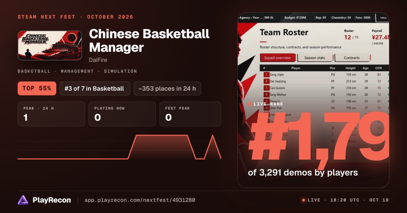Screen dimensions: 407x213
Task: Select the Dai Jiaqiang roster row
Action: pyautogui.click(x=325, y=81)
